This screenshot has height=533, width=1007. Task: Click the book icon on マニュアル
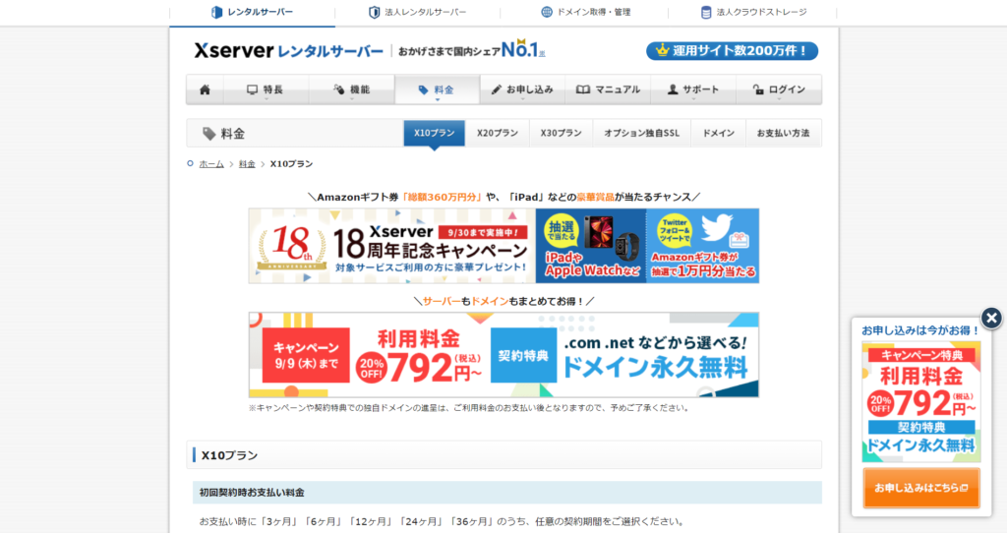582,89
